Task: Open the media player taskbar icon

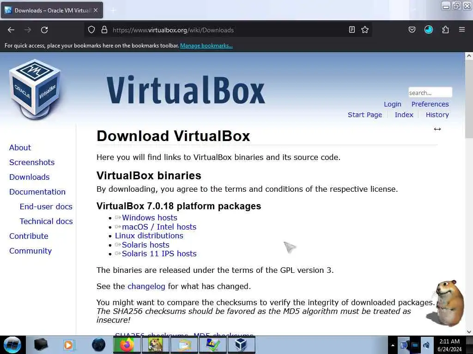Action: point(69,345)
